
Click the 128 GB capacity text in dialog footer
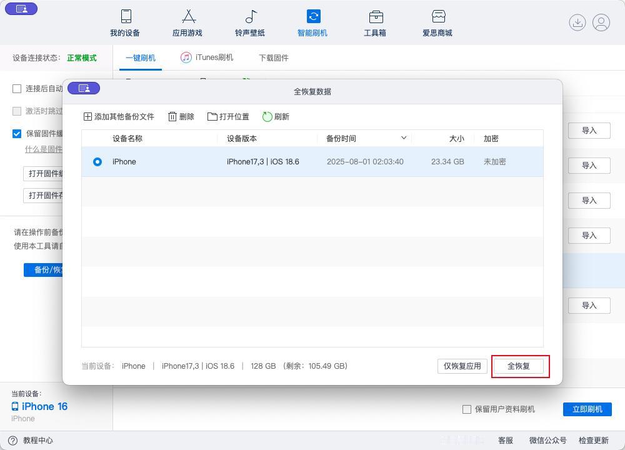coord(263,366)
